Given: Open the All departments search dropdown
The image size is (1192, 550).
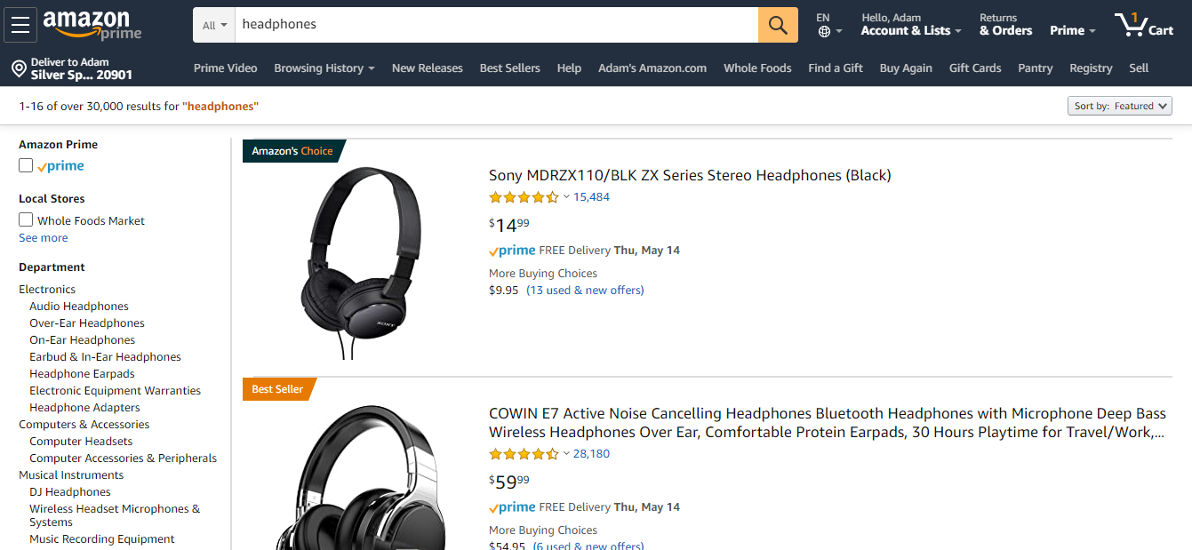Looking at the screenshot, I should point(214,25).
